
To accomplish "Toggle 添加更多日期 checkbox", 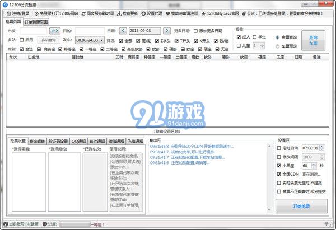I will (195, 31).
